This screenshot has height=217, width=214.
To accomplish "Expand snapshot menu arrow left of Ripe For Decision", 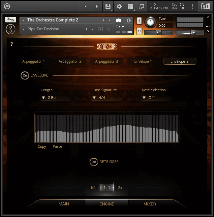I will [x=23, y=29].
